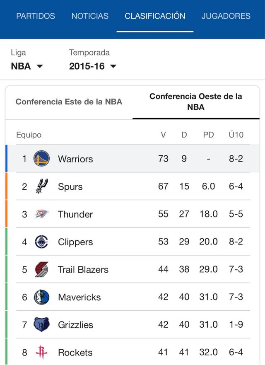Click the Warriors team name link
Viewport: 265px width, 365px height.
point(75,159)
